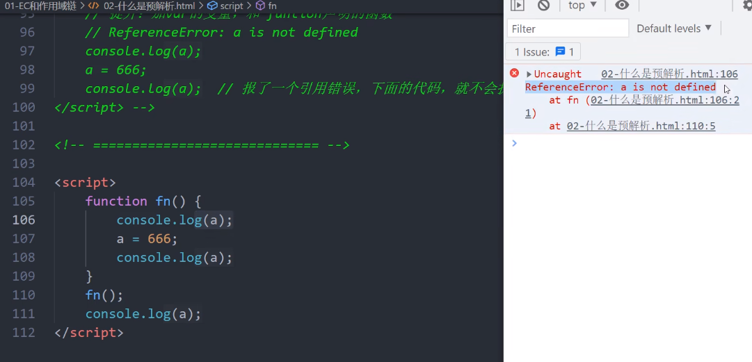The height and width of the screenshot is (362, 752).
Task: Open the top JavaScript context dropdown
Action: [x=582, y=6]
